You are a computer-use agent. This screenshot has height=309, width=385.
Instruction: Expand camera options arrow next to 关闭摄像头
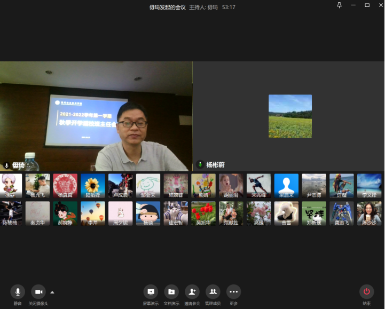point(52,292)
